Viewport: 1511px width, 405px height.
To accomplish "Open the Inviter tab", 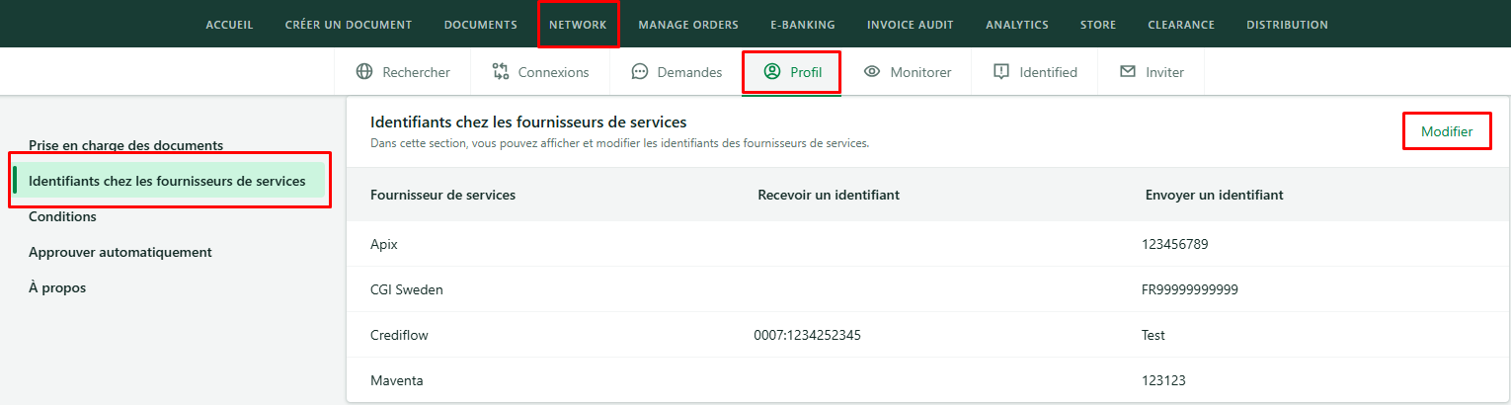I will click(x=1151, y=72).
